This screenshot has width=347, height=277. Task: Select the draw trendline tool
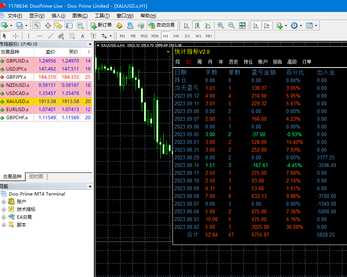pos(50,36)
